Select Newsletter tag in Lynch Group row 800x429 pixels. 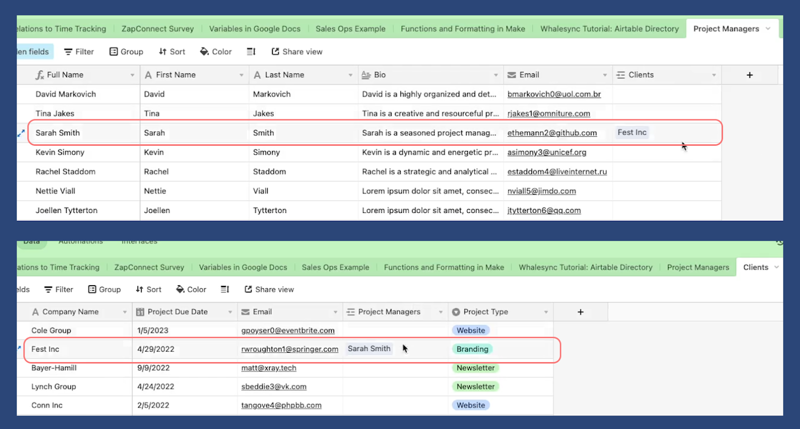click(475, 387)
